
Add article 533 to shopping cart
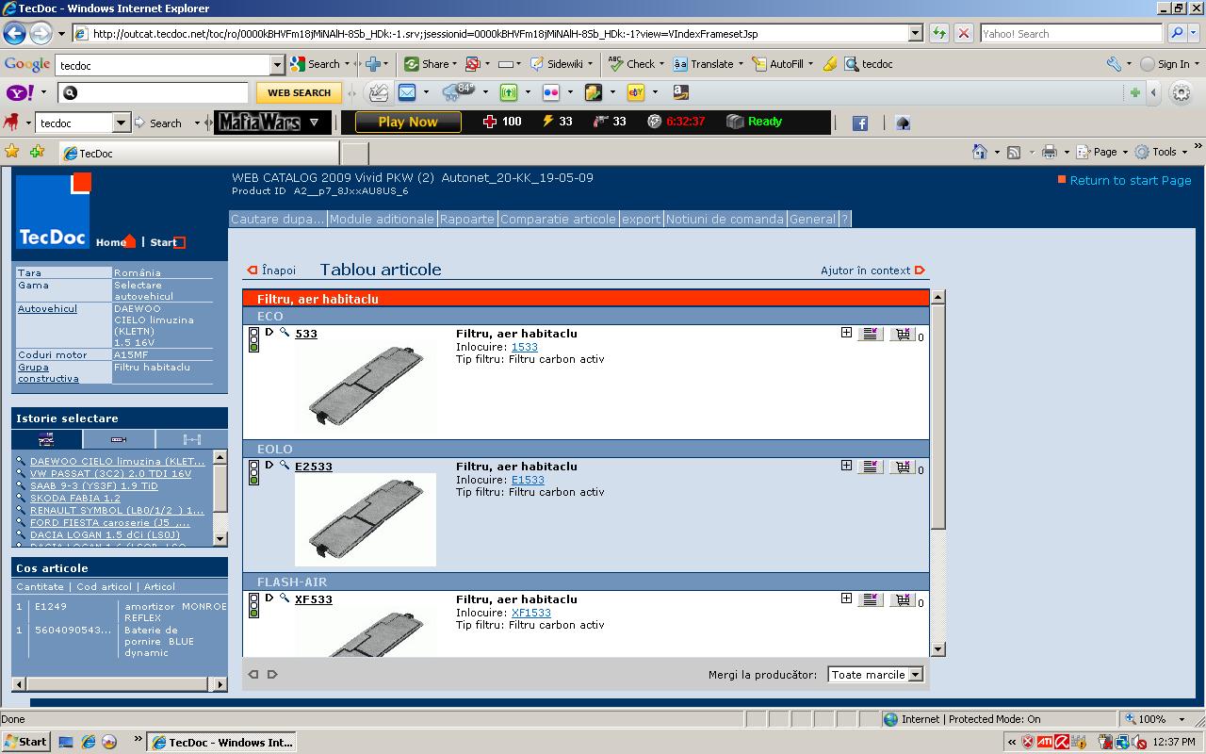[x=902, y=334]
